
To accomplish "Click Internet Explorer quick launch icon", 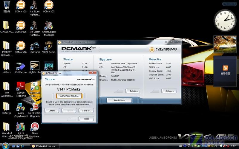I will 22,146.
